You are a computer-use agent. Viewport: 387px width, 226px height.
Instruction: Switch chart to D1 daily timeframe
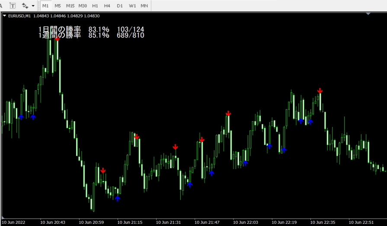coord(120,6)
